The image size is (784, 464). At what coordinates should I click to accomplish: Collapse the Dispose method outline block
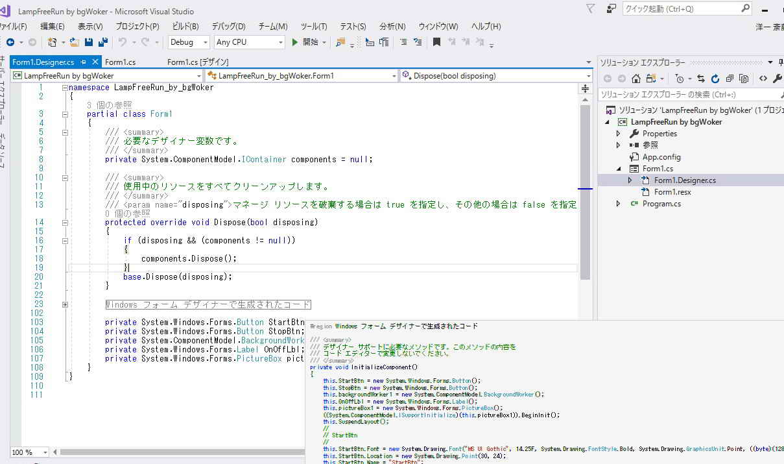click(65, 223)
